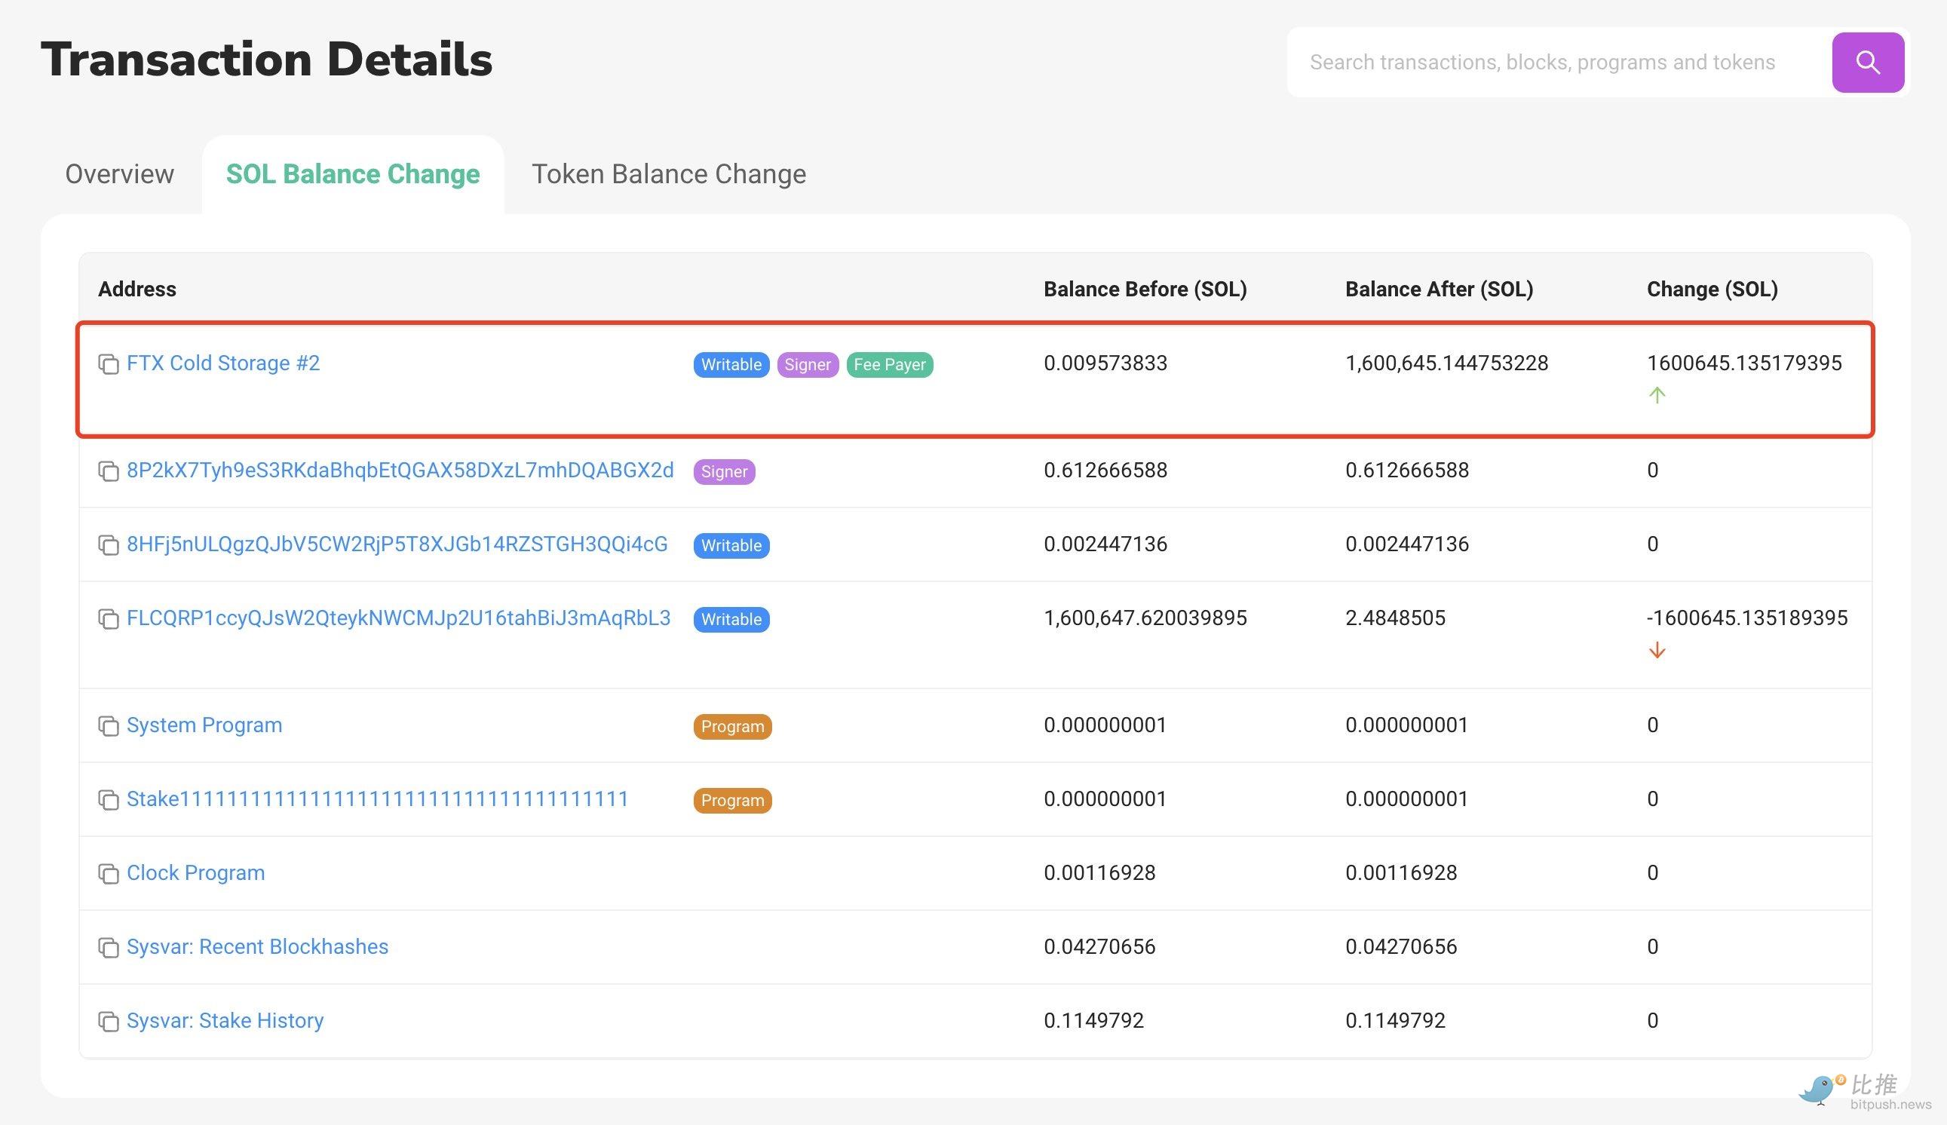Click the Fee Payer badge
This screenshot has height=1125, width=1947.
[x=889, y=365]
